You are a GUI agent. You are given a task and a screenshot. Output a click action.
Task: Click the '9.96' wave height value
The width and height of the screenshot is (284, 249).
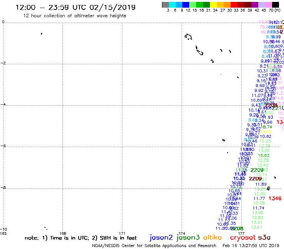268,123
